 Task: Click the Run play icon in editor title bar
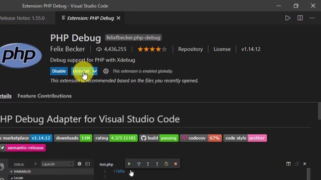[x=287, y=18]
